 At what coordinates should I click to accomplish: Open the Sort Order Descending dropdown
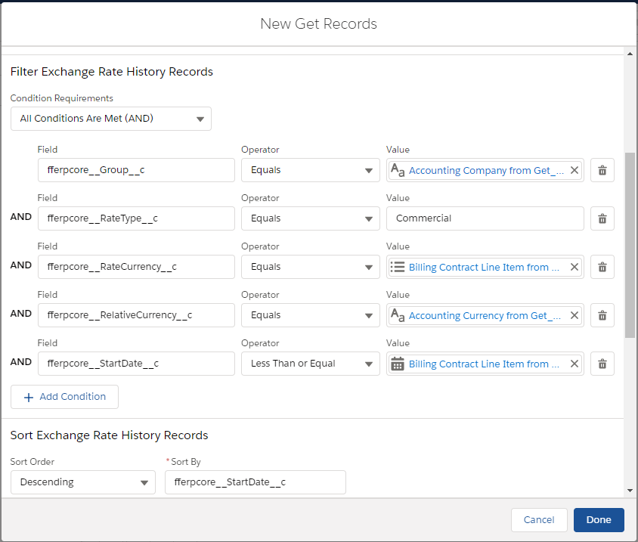(x=82, y=482)
